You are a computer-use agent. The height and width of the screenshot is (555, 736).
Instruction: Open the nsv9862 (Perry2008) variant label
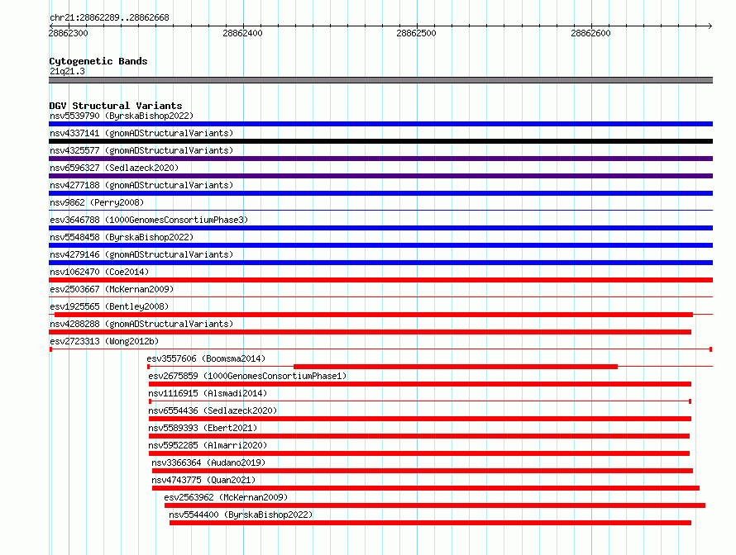pos(97,202)
